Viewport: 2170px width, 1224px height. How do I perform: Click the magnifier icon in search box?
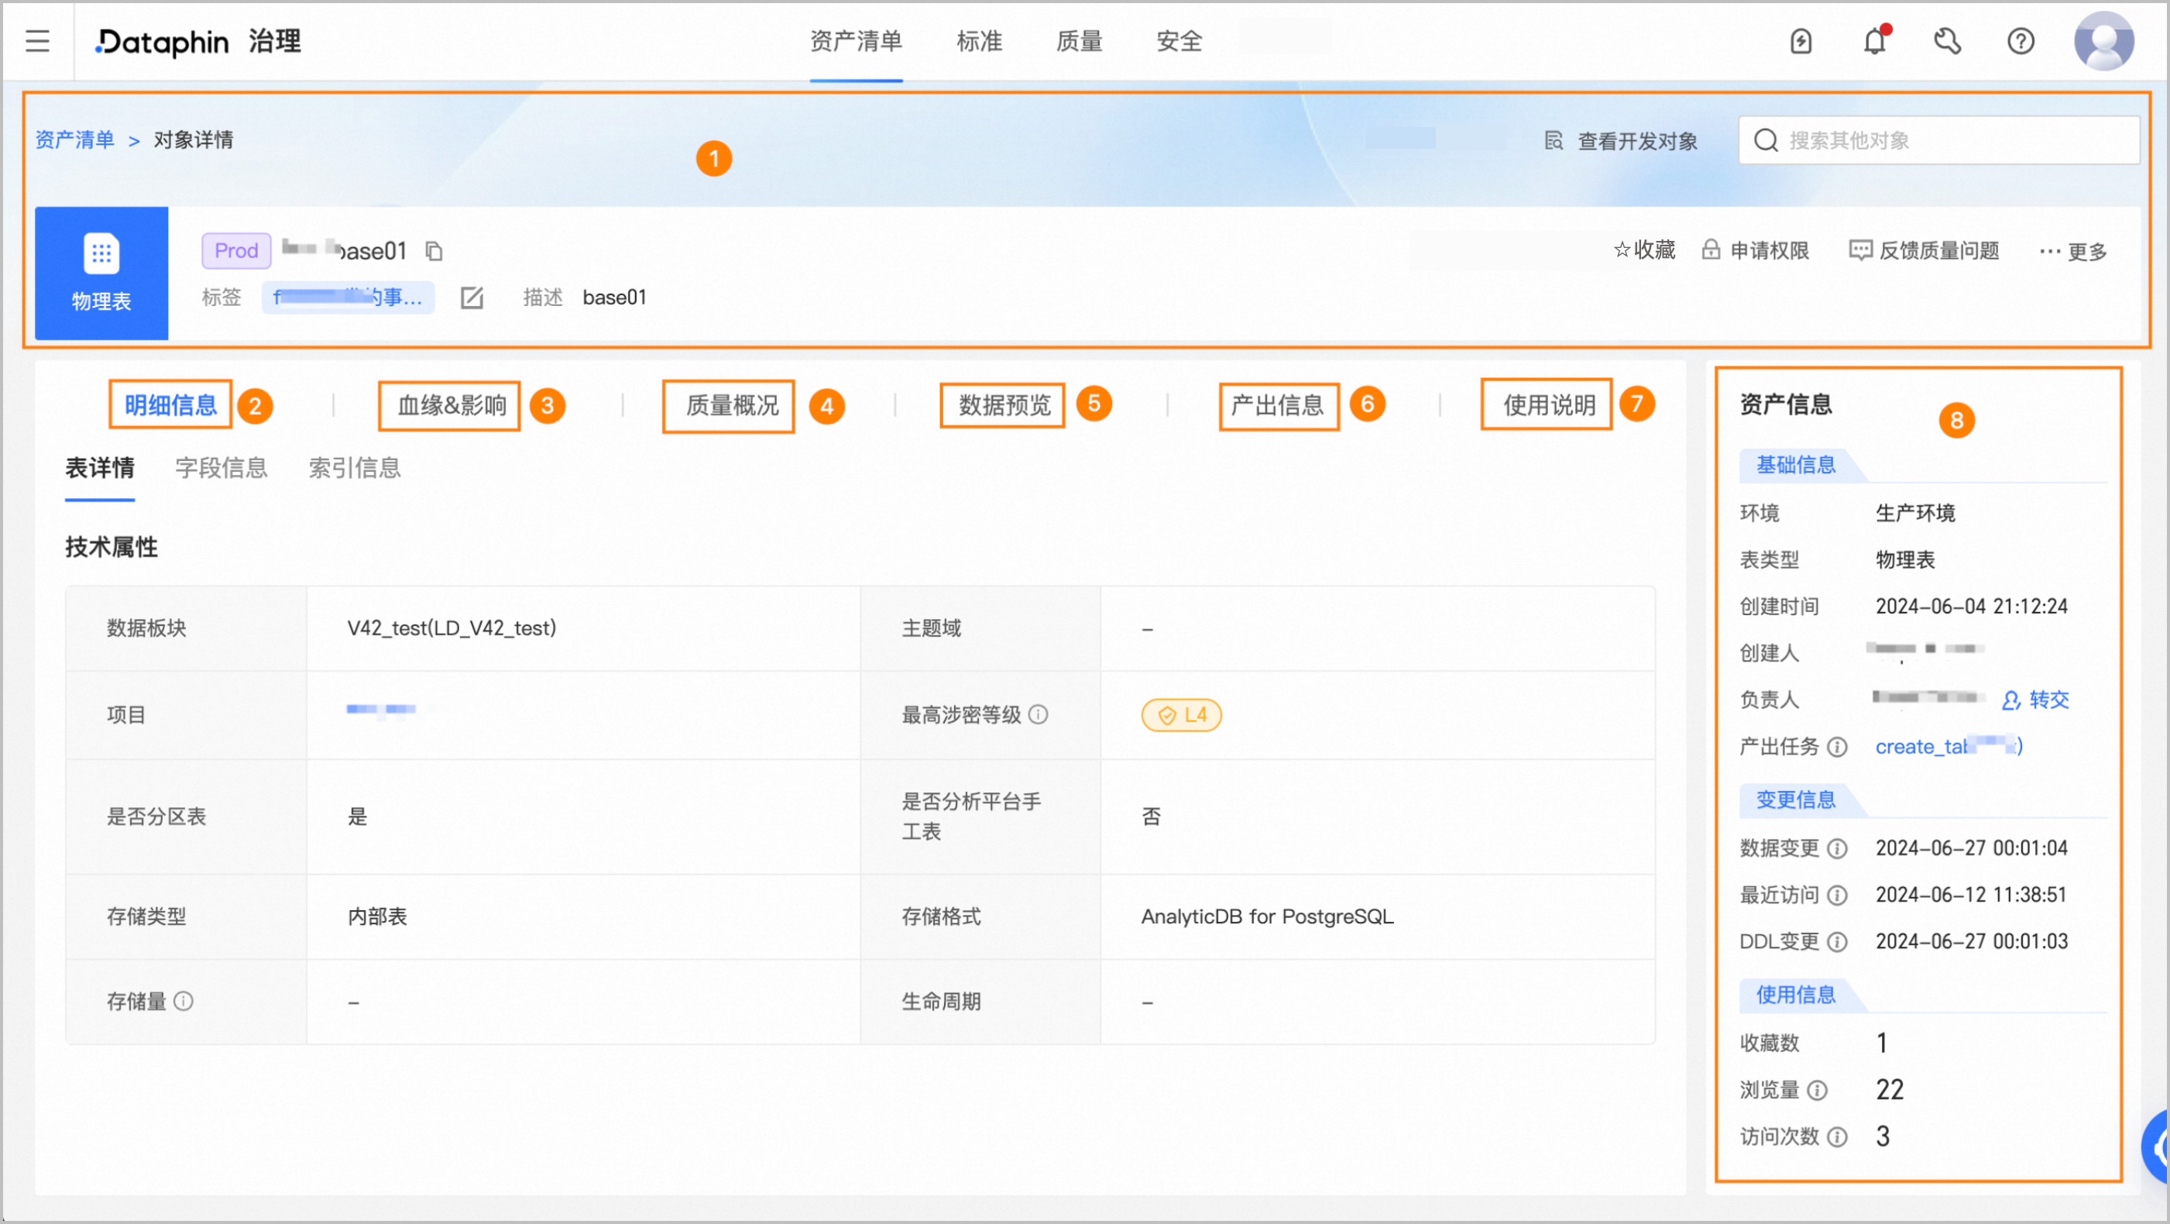point(1766,140)
